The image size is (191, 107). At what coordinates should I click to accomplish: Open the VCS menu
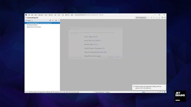click(x=63, y=15)
